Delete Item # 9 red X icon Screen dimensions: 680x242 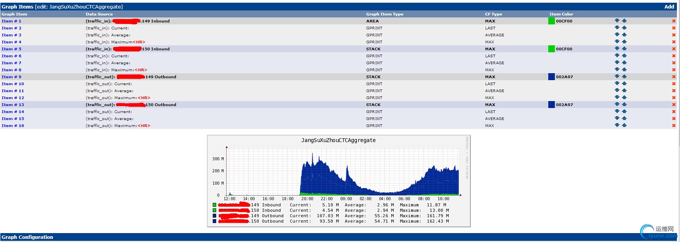(x=674, y=77)
